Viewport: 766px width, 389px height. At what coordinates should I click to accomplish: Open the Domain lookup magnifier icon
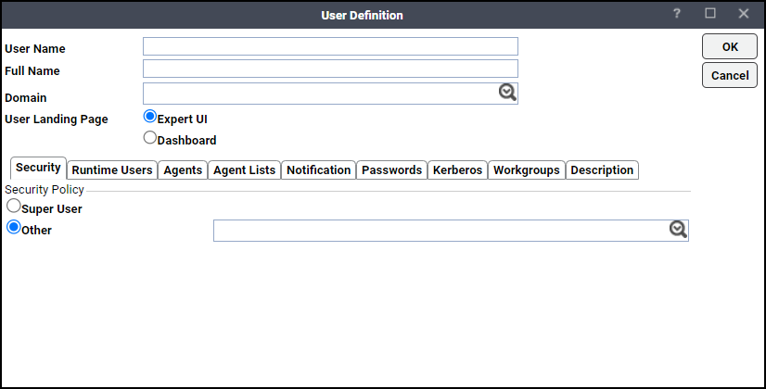[x=507, y=93]
